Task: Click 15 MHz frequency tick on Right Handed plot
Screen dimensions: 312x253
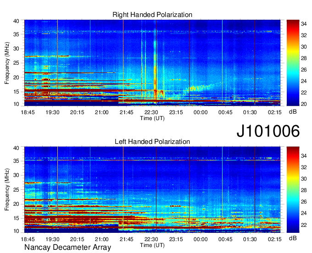Action: 16,92
